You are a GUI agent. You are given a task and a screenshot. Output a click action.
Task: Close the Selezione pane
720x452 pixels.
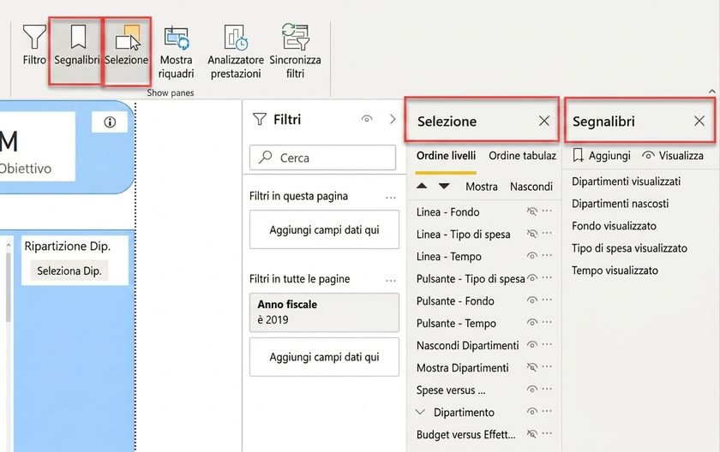(x=544, y=121)
